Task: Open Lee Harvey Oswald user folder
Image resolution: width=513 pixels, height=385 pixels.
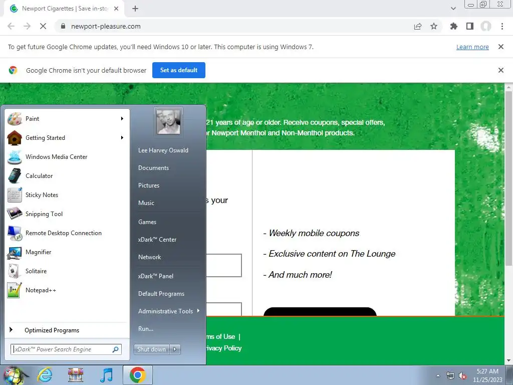Action: click(x=163, y=150)
